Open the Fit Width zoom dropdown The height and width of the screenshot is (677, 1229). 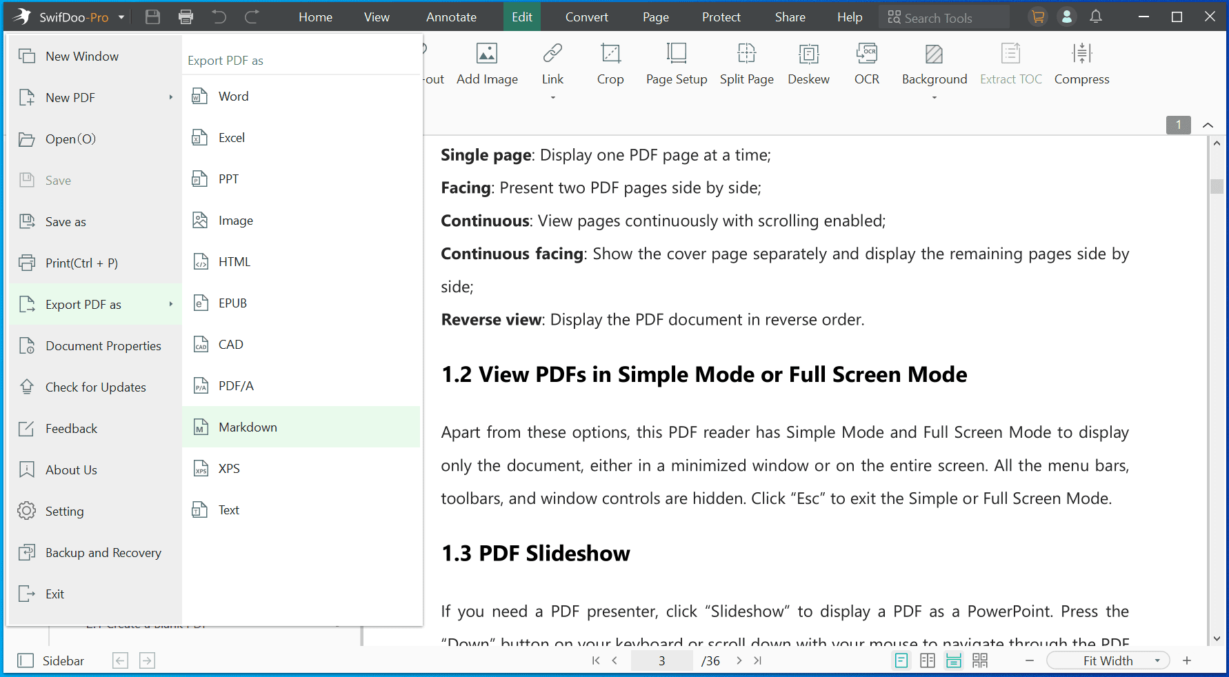click(x=1108, y=660)
